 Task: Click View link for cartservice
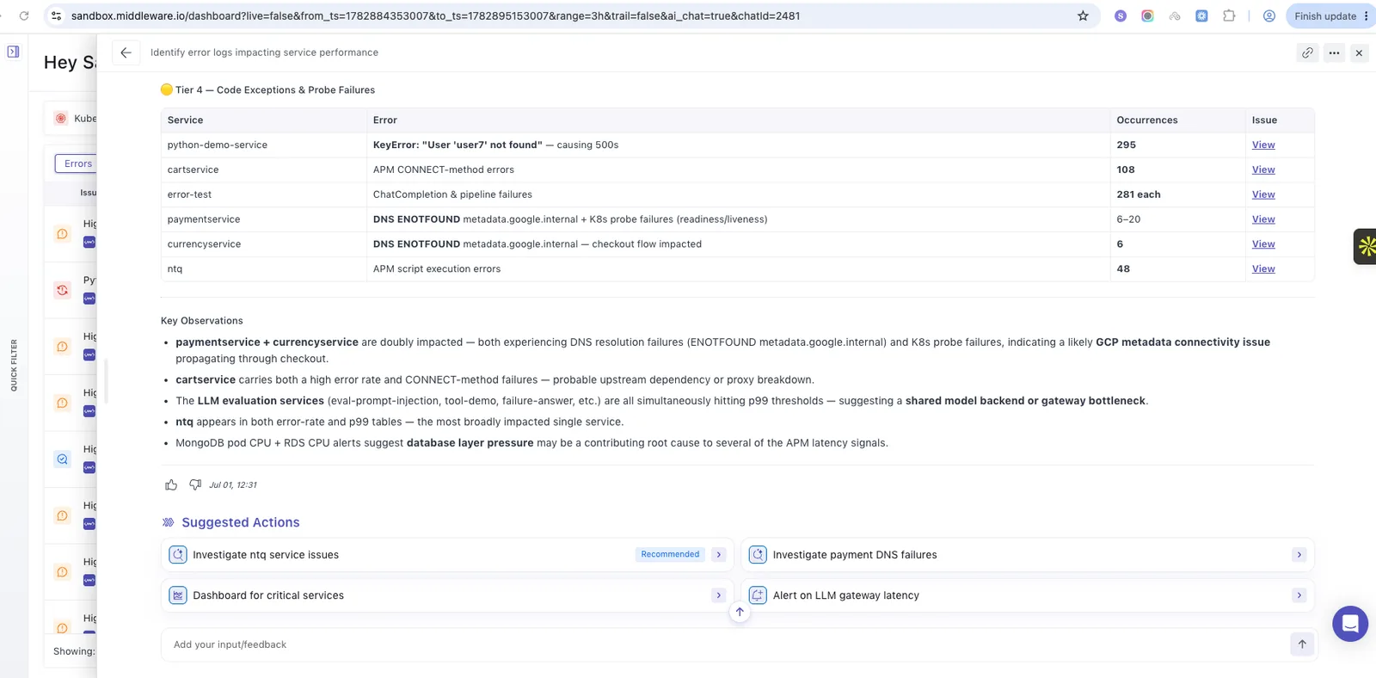point(1263,170)
